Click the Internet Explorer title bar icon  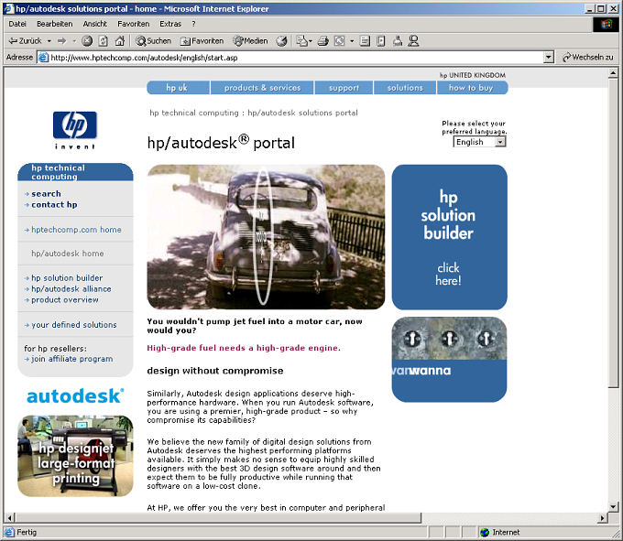click(x=9, y=8)
